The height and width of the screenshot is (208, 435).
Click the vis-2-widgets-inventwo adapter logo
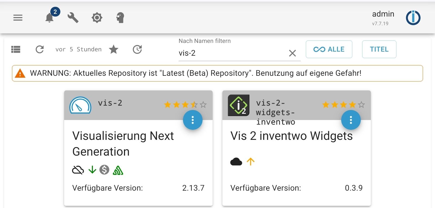[238, 105]
